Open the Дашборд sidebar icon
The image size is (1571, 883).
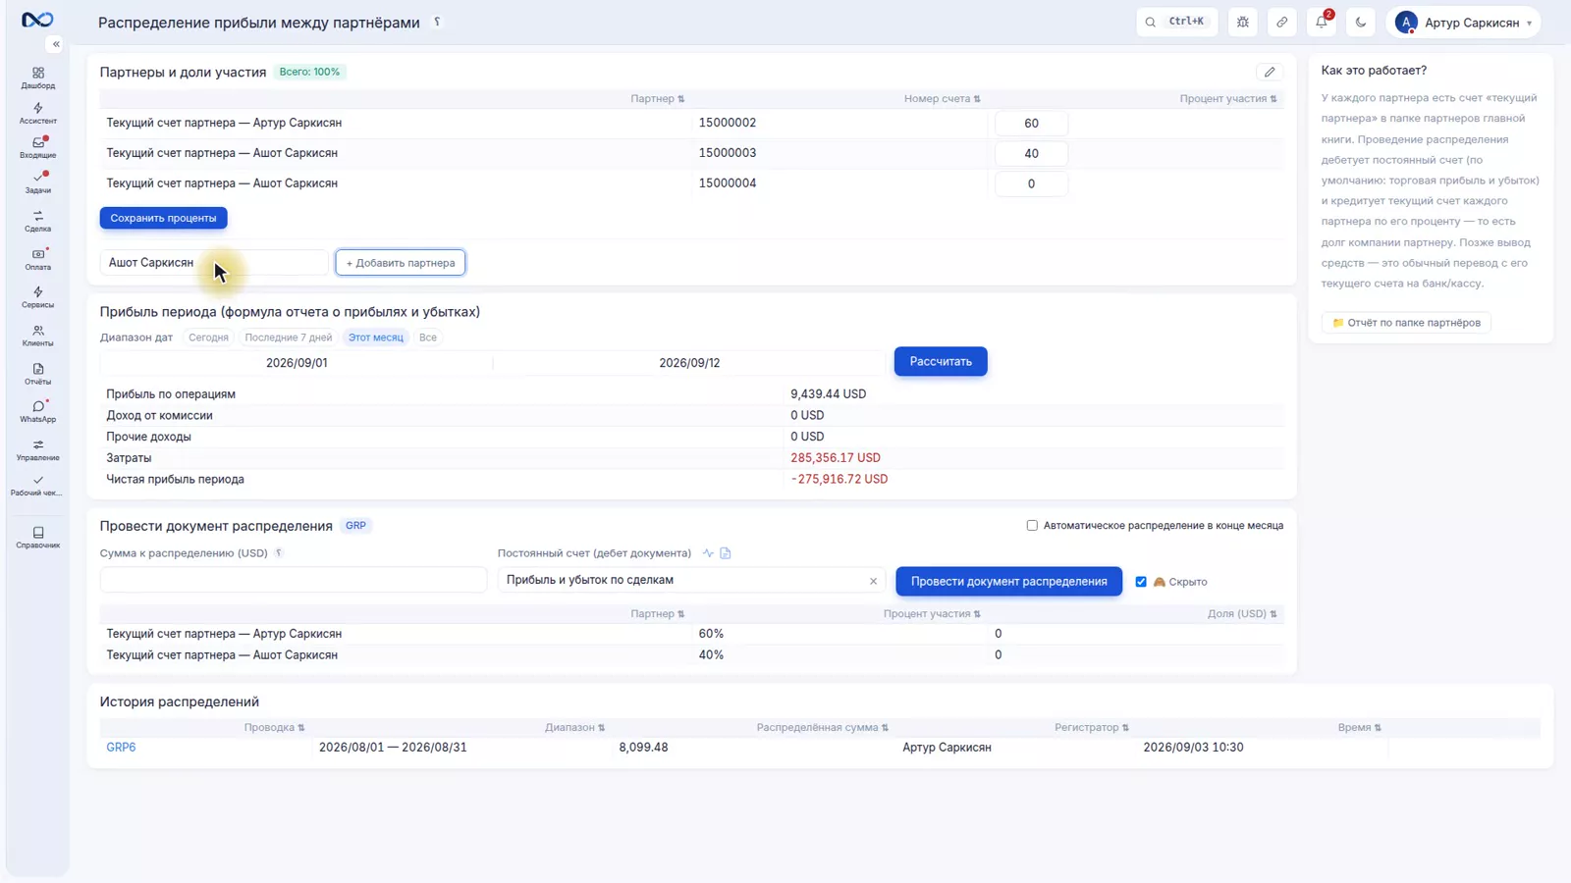[x=38, y=78]
